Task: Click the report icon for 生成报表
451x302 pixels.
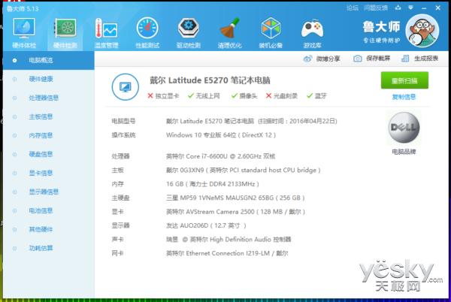Action: 405,59
